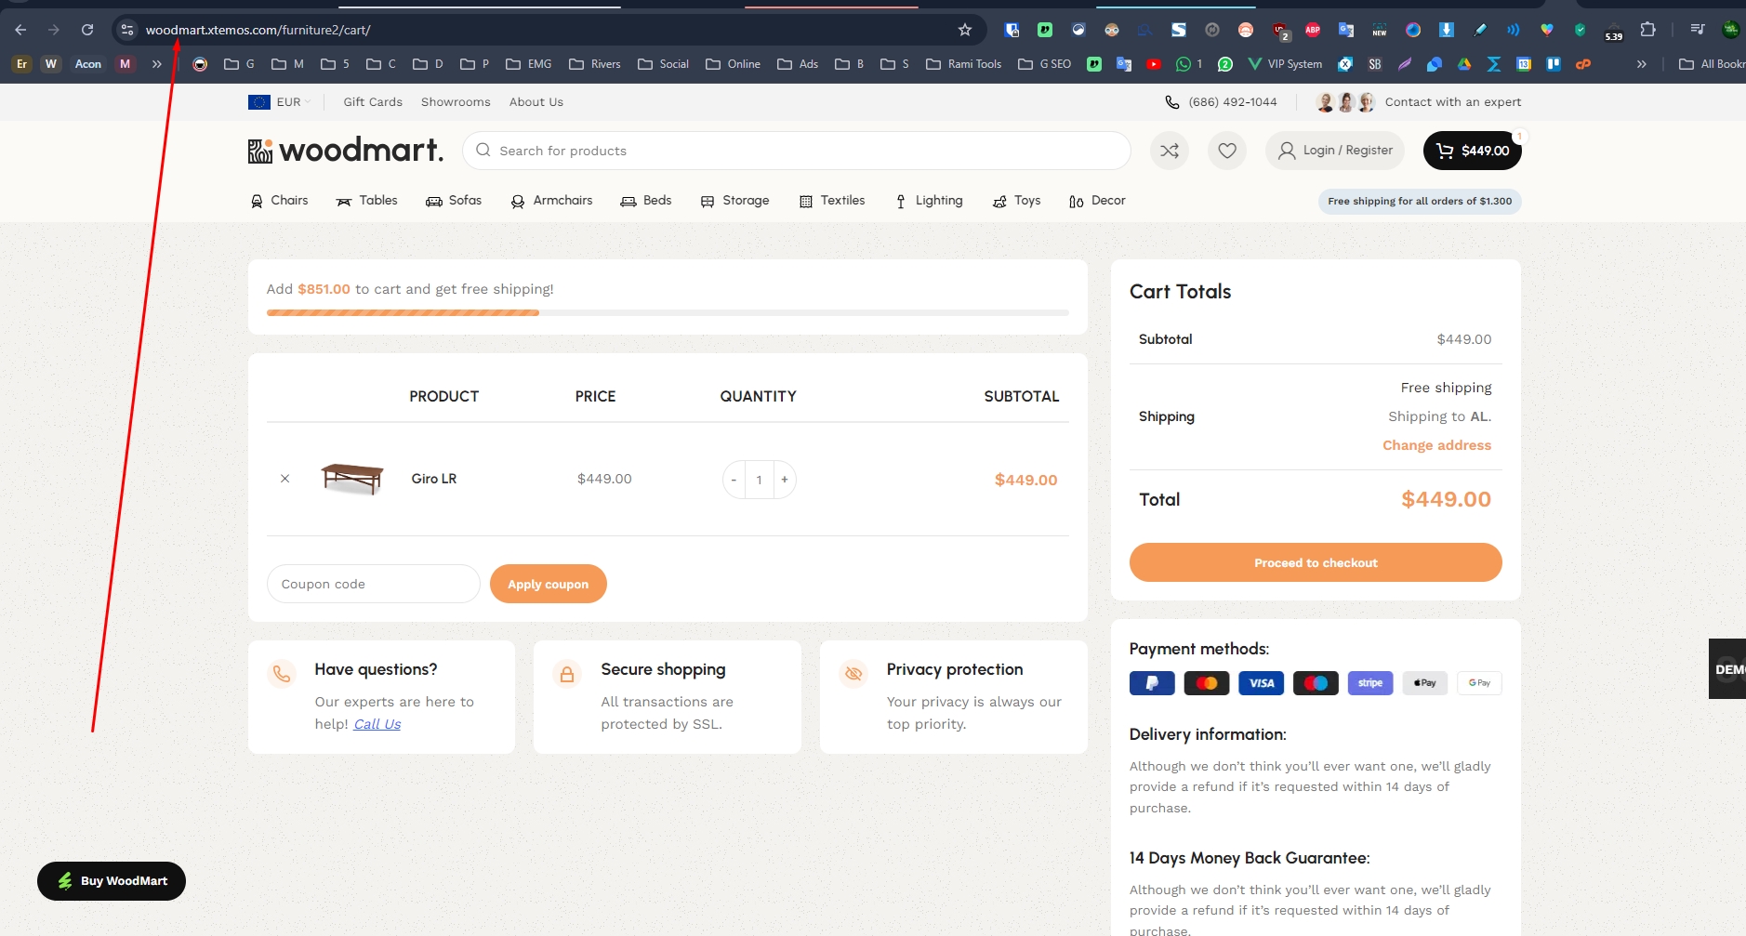The height and width of the screenshot is (936, 1746).
Task: Open the Sofas category
Action: [454, 201]
